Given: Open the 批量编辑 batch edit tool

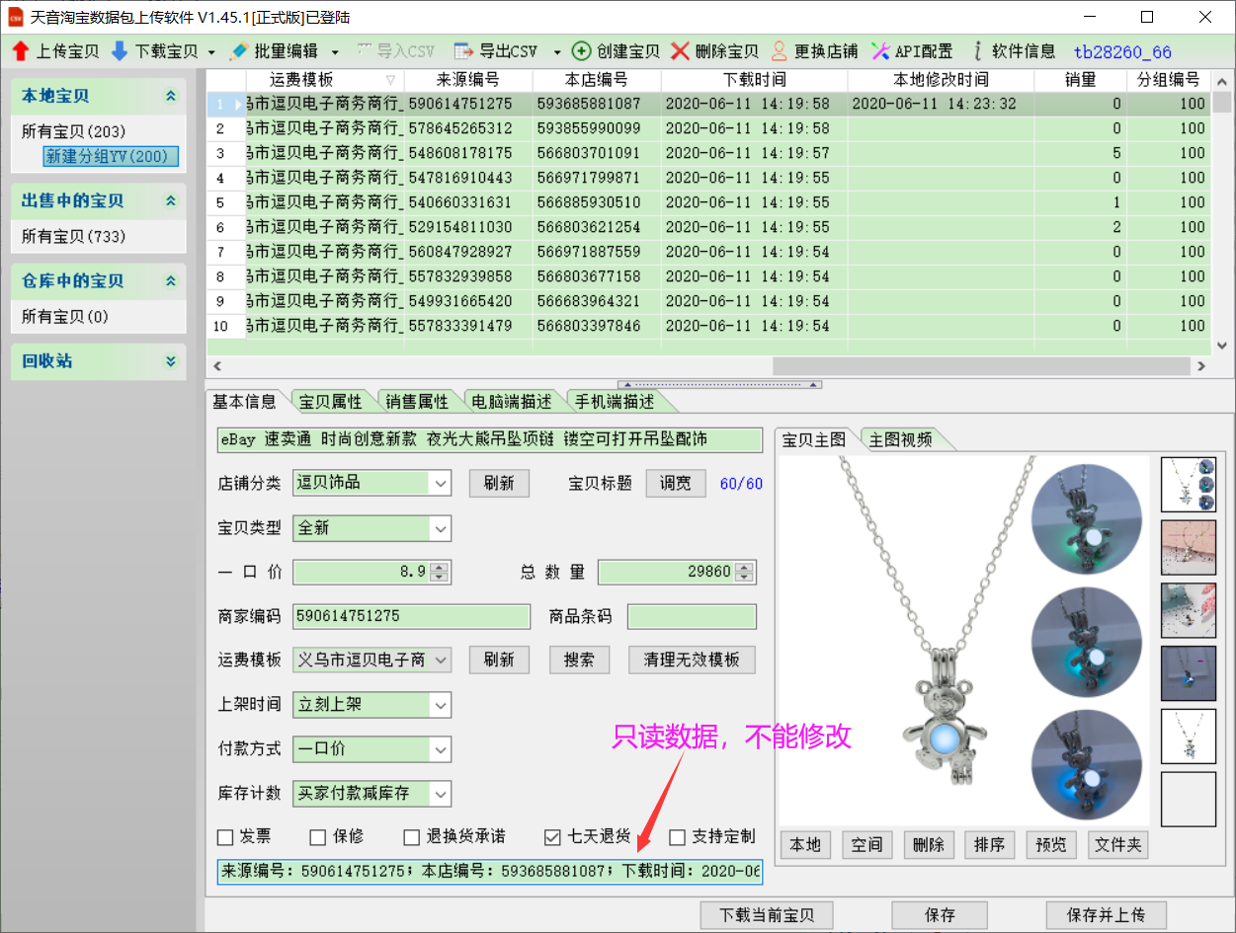Looking at the screenshot, I should click(x=239, y=51).
